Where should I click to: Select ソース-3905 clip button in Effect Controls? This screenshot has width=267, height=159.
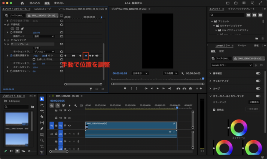(15, 16)
